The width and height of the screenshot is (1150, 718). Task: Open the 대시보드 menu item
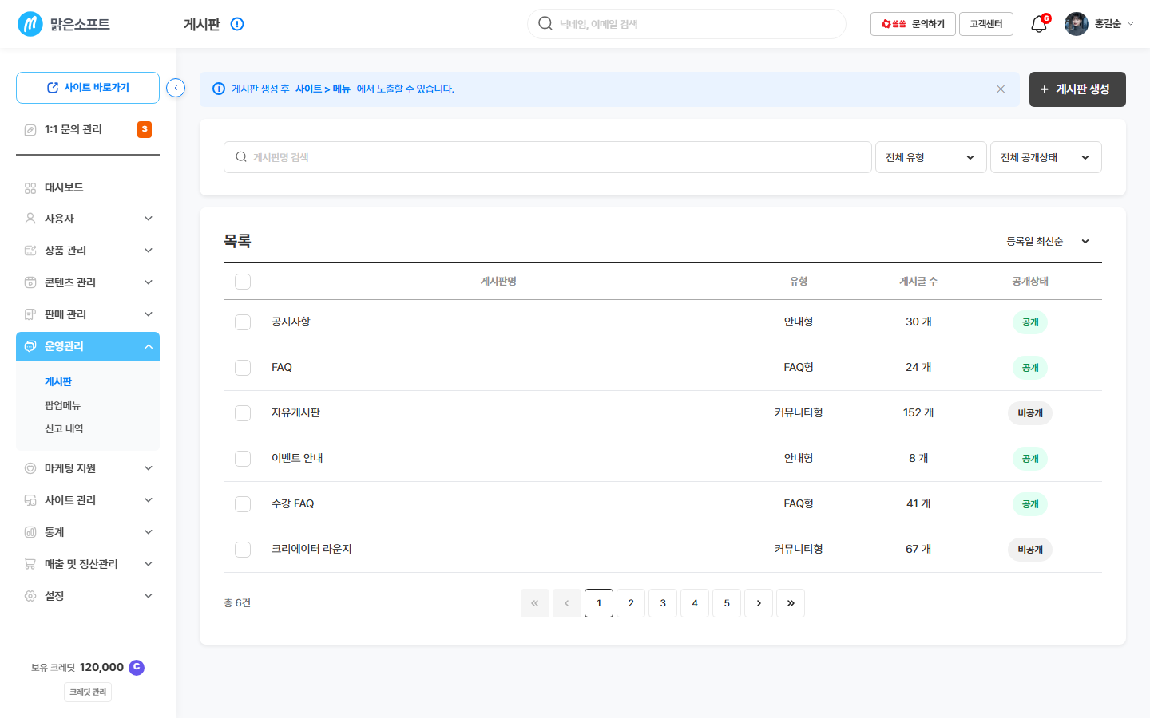click(x=88, y=187)
